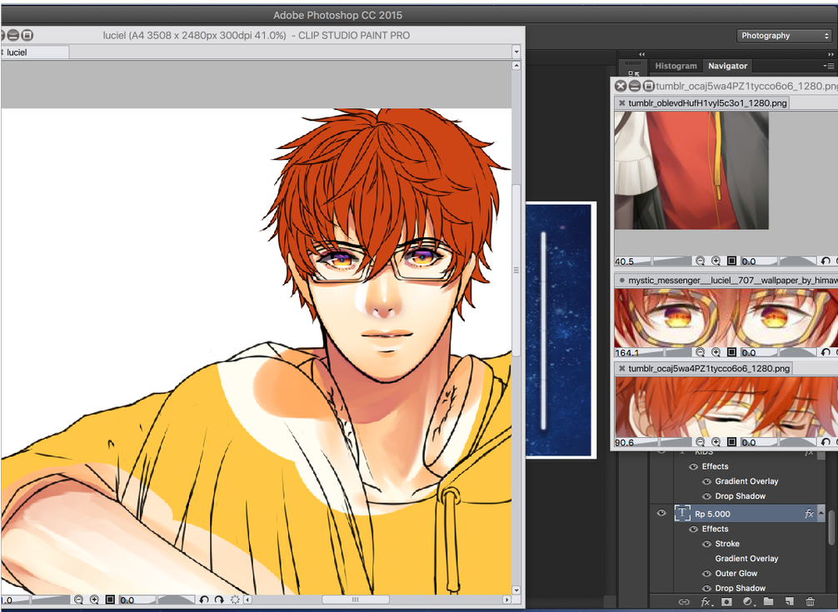Click the Stroke effect label
The width and height of the screenshot is (838, 612).
727,544
